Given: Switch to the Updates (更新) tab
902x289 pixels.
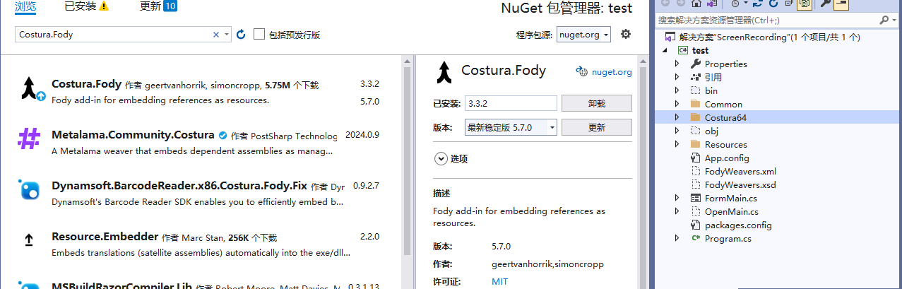Looking at the screenshot, I should (150, 6).
